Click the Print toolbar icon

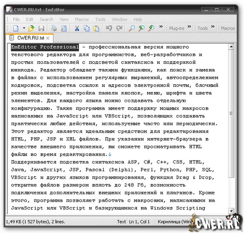pos(54,28)
